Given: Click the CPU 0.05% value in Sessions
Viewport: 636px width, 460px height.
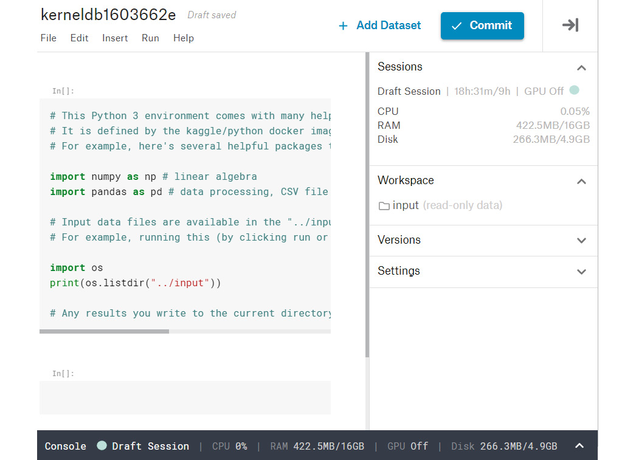Looking at the screenshot, I should (x=575, y=111).
